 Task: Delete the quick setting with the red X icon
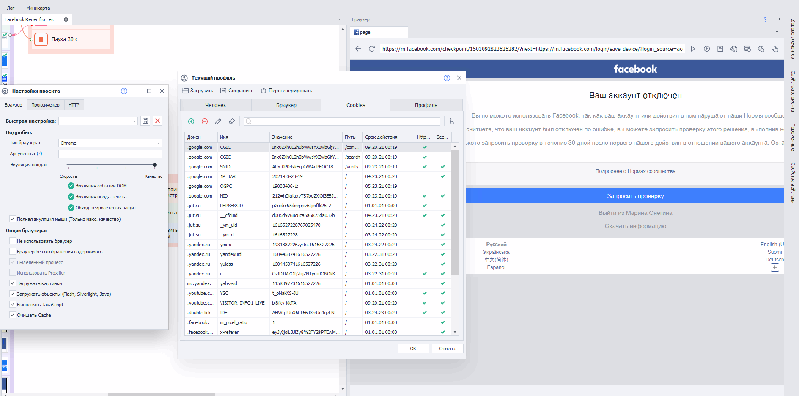[x=157, y=121]
